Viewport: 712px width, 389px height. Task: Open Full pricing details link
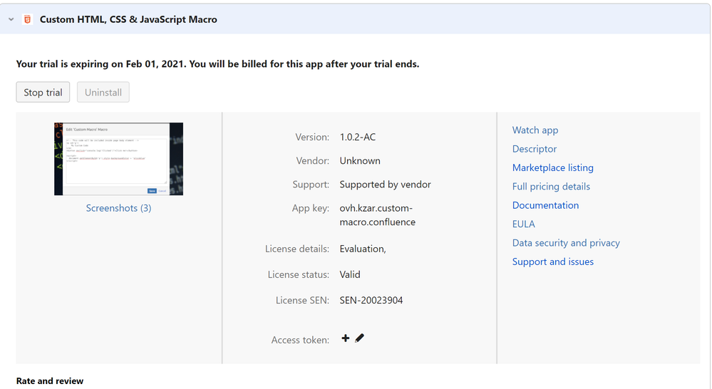pyautogui.click(x=551, y=187)
